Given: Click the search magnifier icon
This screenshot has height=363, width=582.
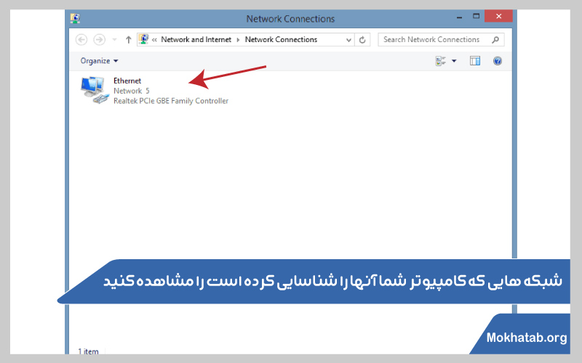Looking at the screenshot, I should (495, 40).
